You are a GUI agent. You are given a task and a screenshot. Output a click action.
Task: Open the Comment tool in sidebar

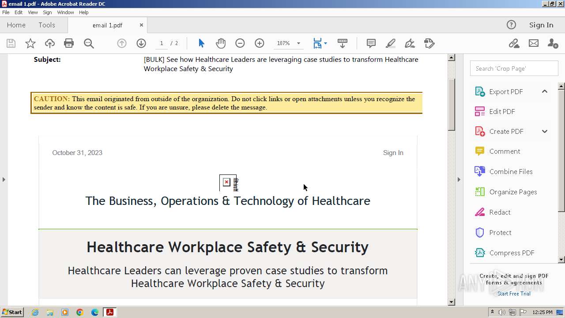(x=505, y=151)
